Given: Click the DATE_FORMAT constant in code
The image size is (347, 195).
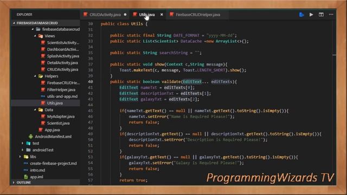Looking at the screenshot, I should (187, 35).
